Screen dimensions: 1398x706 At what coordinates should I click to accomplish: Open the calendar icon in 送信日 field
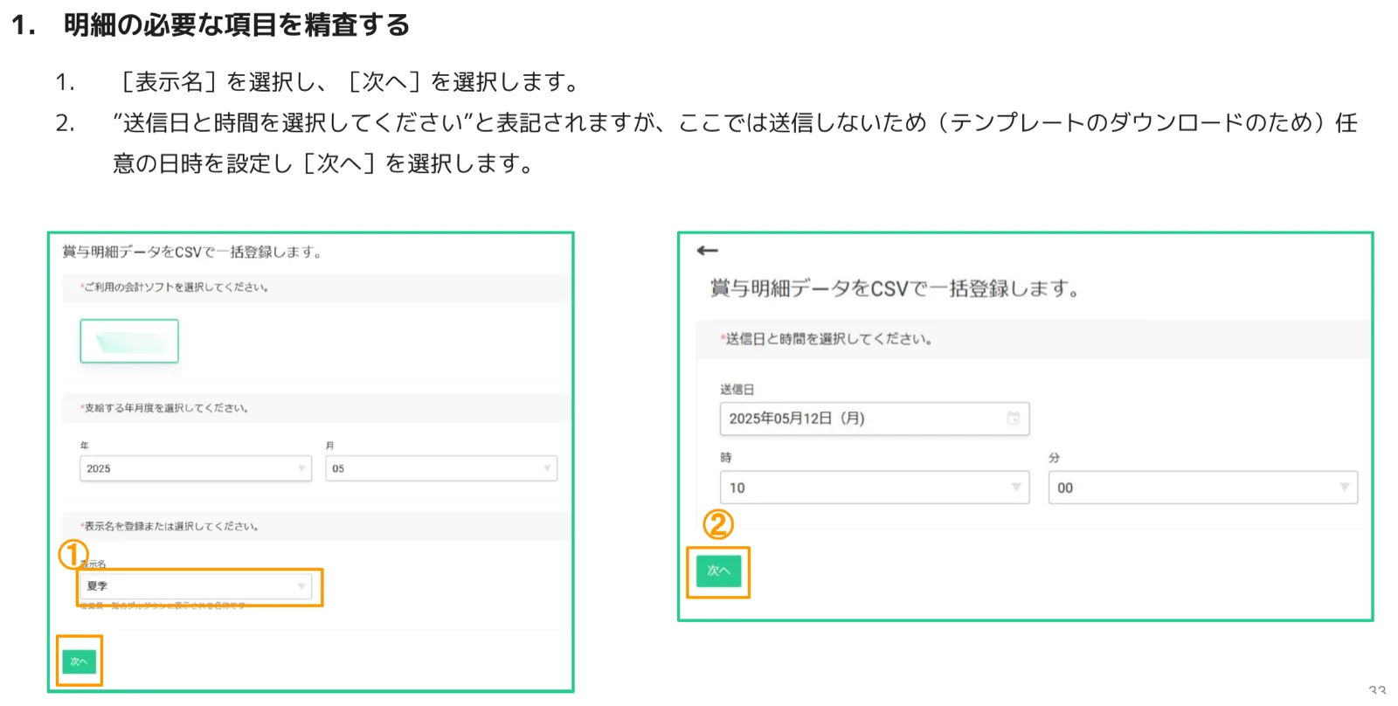tap(1013, 419)
